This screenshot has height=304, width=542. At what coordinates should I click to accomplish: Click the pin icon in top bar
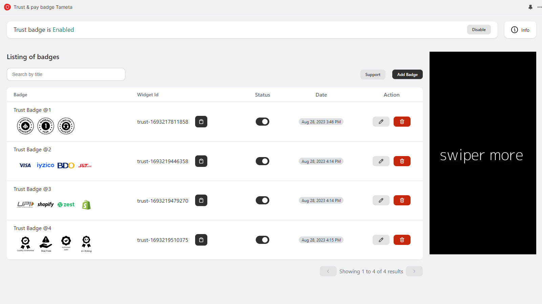coord(530,7)
